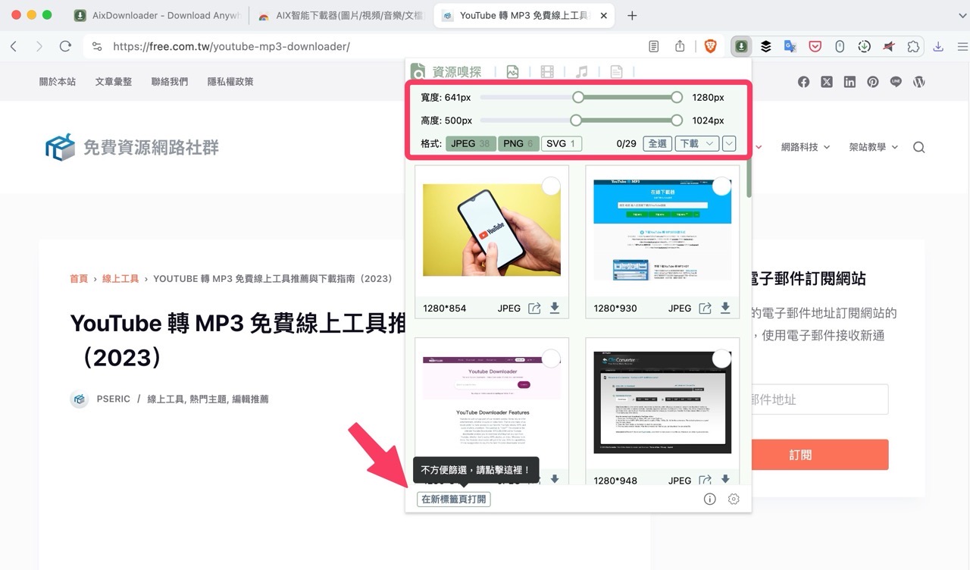Switch to the AIX智能下載器 tab

(340, 15)
